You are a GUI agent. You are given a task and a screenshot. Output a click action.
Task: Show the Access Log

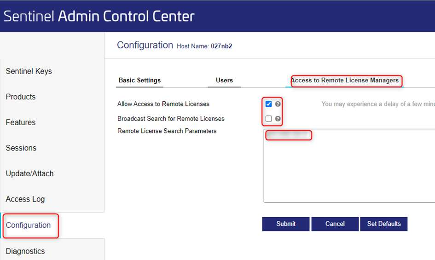pos(25,199)
